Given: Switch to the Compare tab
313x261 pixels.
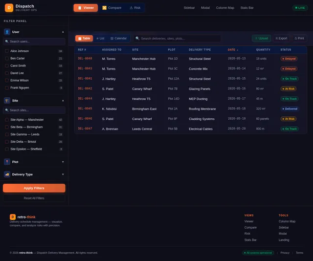Looking at the screenshot, I should pos(112,8).
